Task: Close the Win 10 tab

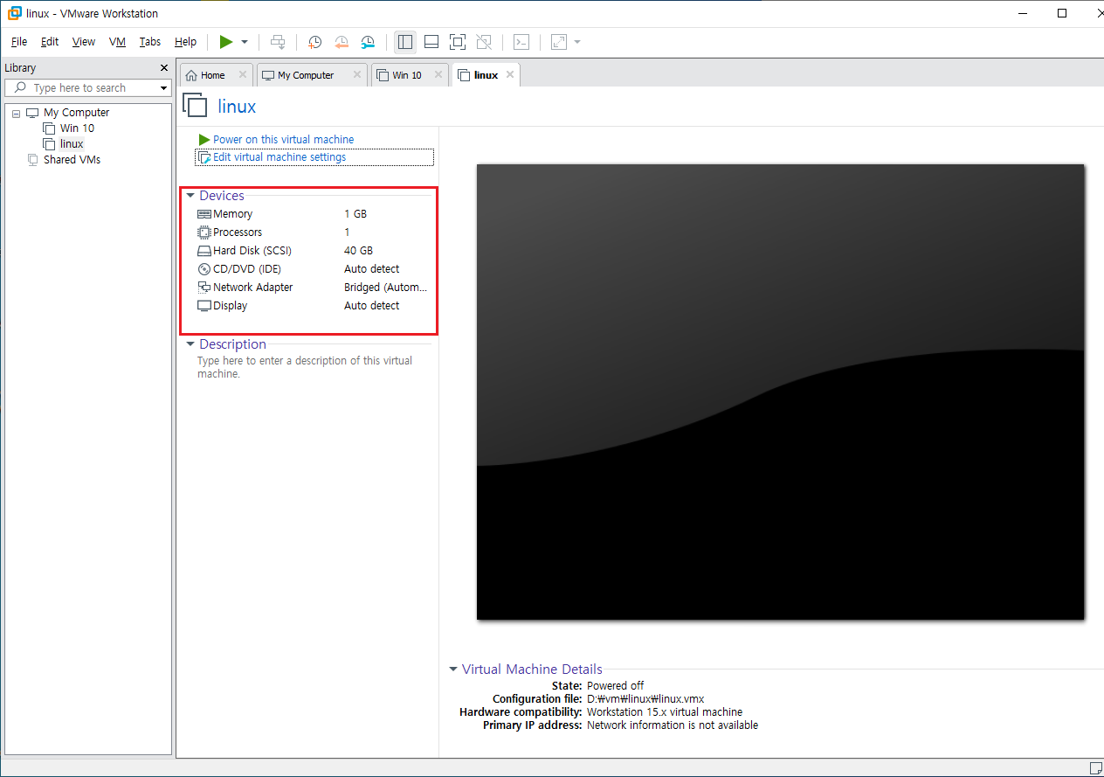Action: point(438,75)
